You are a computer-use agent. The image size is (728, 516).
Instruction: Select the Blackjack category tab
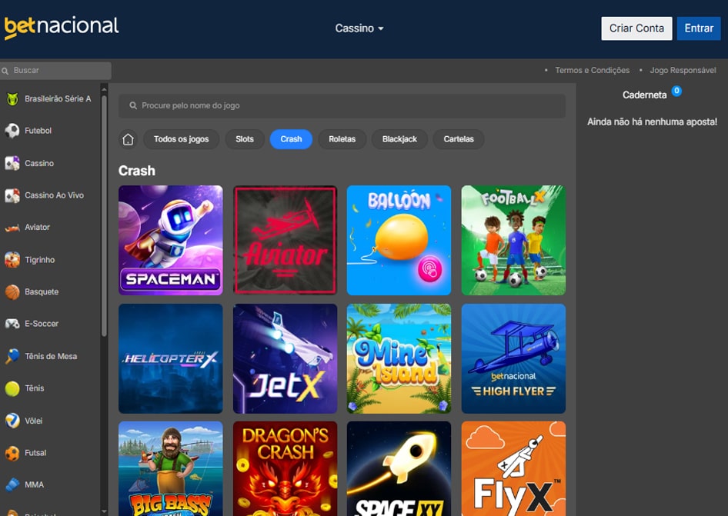click(x=399, y=139)
